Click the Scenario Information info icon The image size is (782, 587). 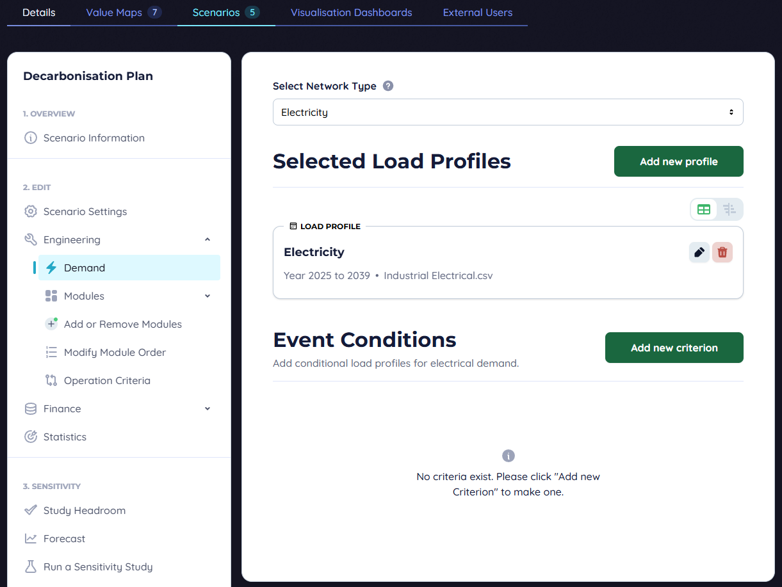pos(30,138)
